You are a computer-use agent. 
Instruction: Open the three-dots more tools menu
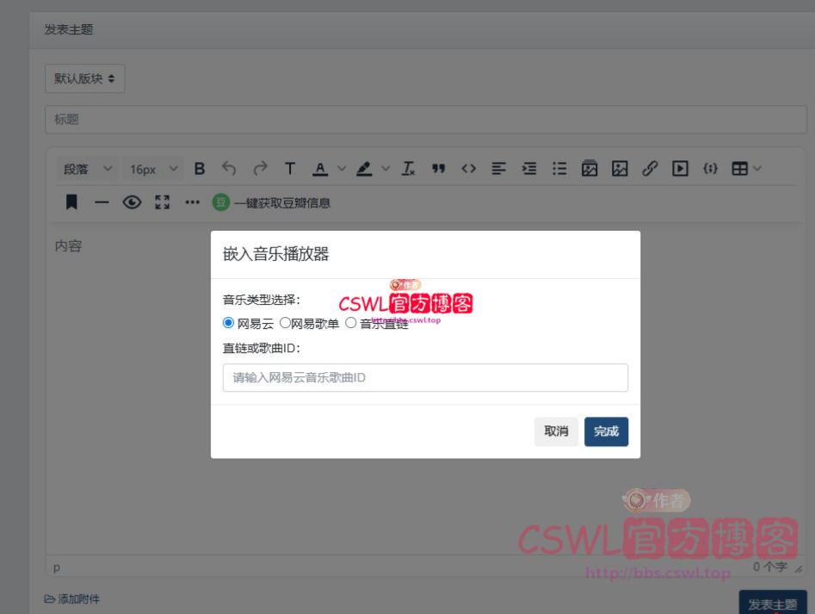192,202
